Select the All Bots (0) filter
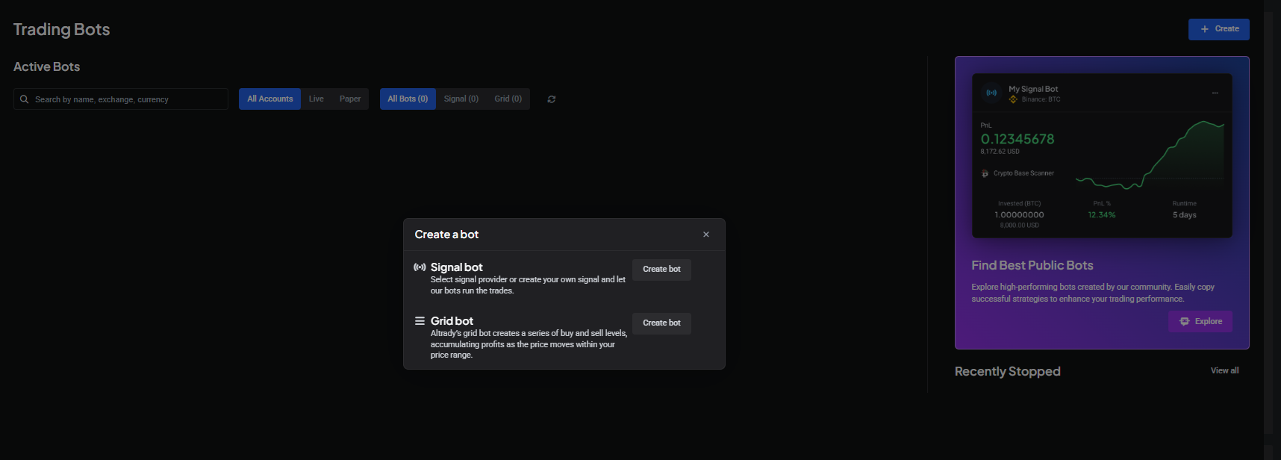The image size is (1281, 460). pyautogui.click(x=408, y=99)
